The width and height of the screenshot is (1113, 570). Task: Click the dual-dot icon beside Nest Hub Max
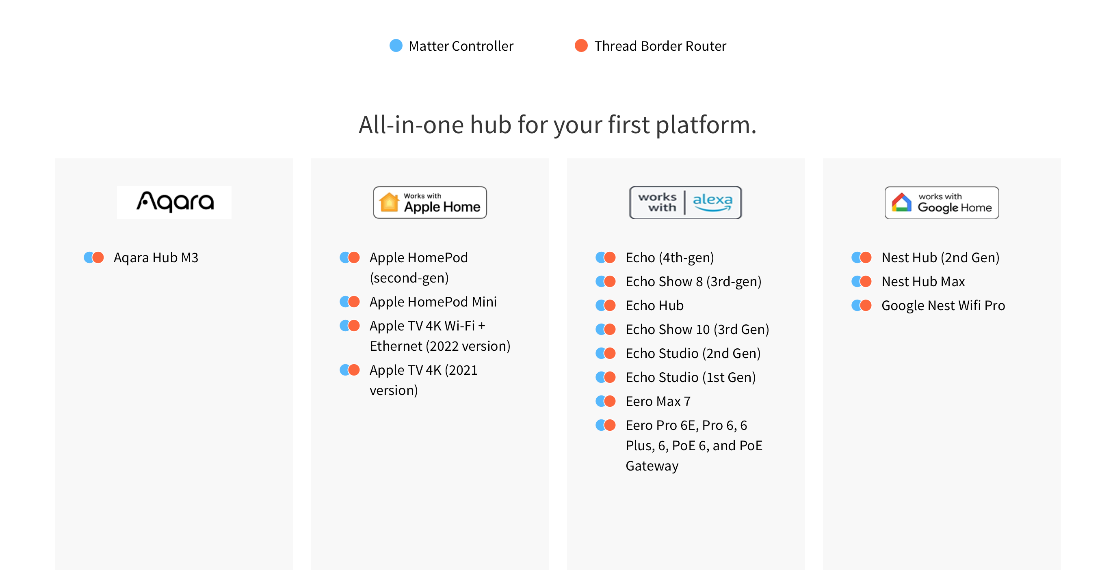click(x=861, y=281)
